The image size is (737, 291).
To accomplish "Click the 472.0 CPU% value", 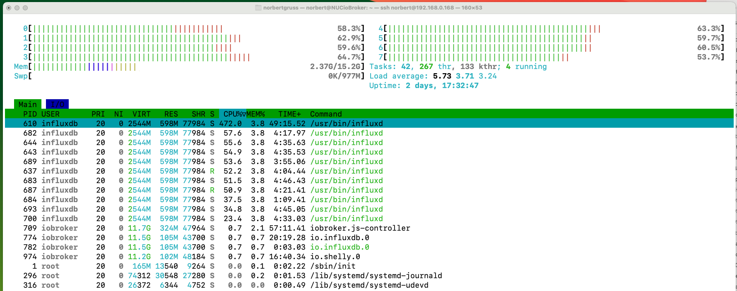I will click(230, 124).
